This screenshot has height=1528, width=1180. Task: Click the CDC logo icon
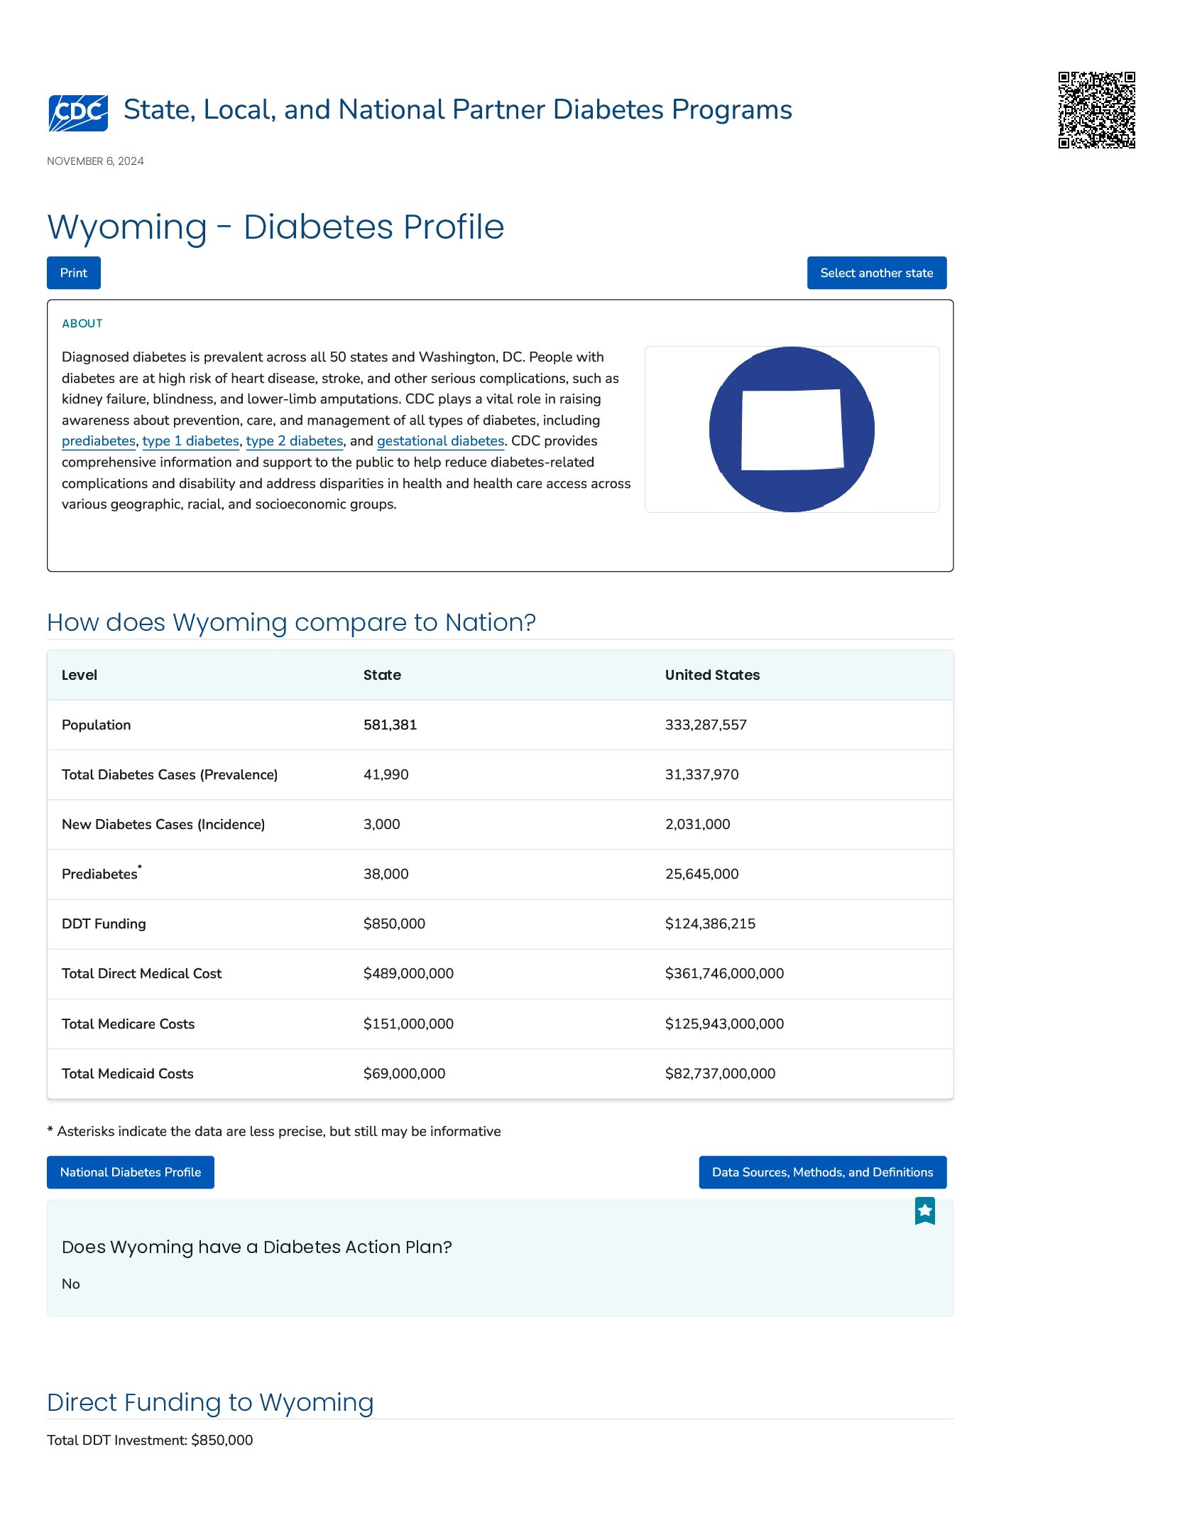78,112
